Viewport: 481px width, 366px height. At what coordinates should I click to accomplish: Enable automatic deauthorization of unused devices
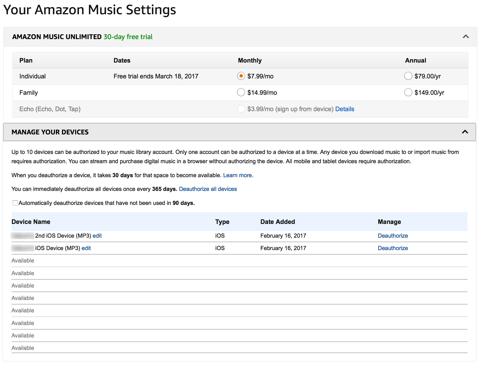pos(15,203)
